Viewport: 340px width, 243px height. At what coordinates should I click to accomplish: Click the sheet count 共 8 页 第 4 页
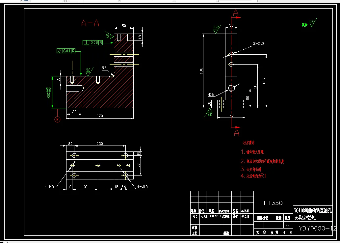(274, 232)
